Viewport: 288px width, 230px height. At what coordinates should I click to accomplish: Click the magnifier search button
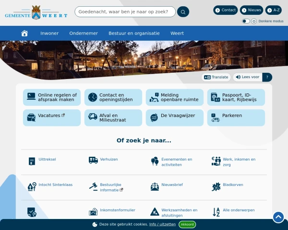tap(183, 11)
